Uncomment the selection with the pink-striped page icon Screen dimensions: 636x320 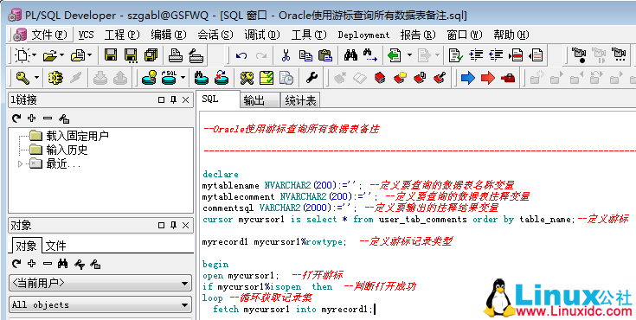536,55
